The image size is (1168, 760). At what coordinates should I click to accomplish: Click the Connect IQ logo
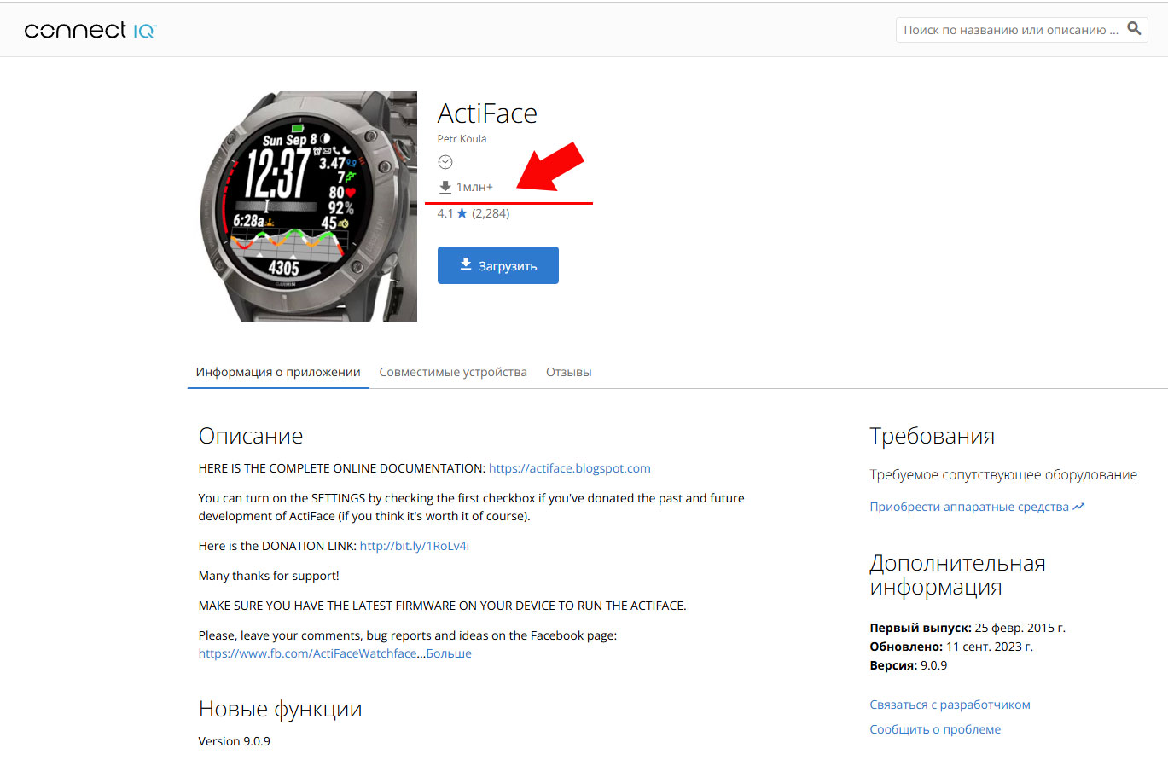click(x=90, y=31)
